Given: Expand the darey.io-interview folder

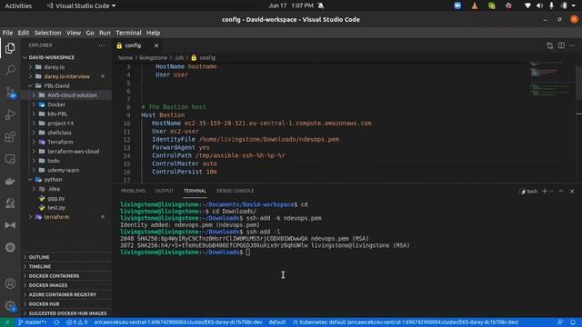Looking at the screenshot, I should 66,76.
